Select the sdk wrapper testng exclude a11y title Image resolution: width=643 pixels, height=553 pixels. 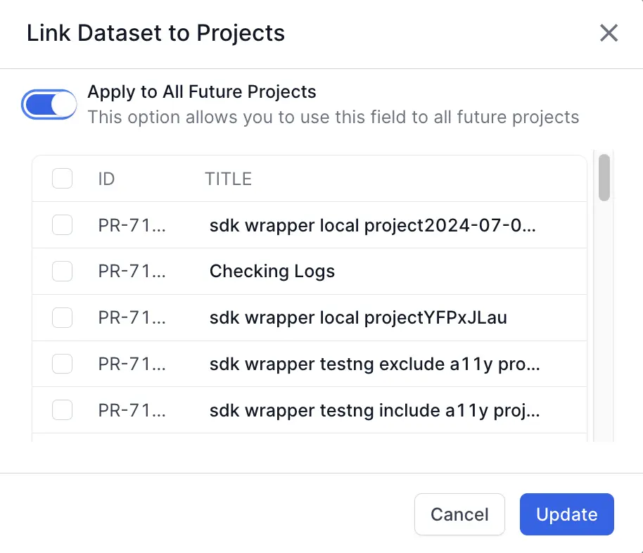[x=374, y=364]
